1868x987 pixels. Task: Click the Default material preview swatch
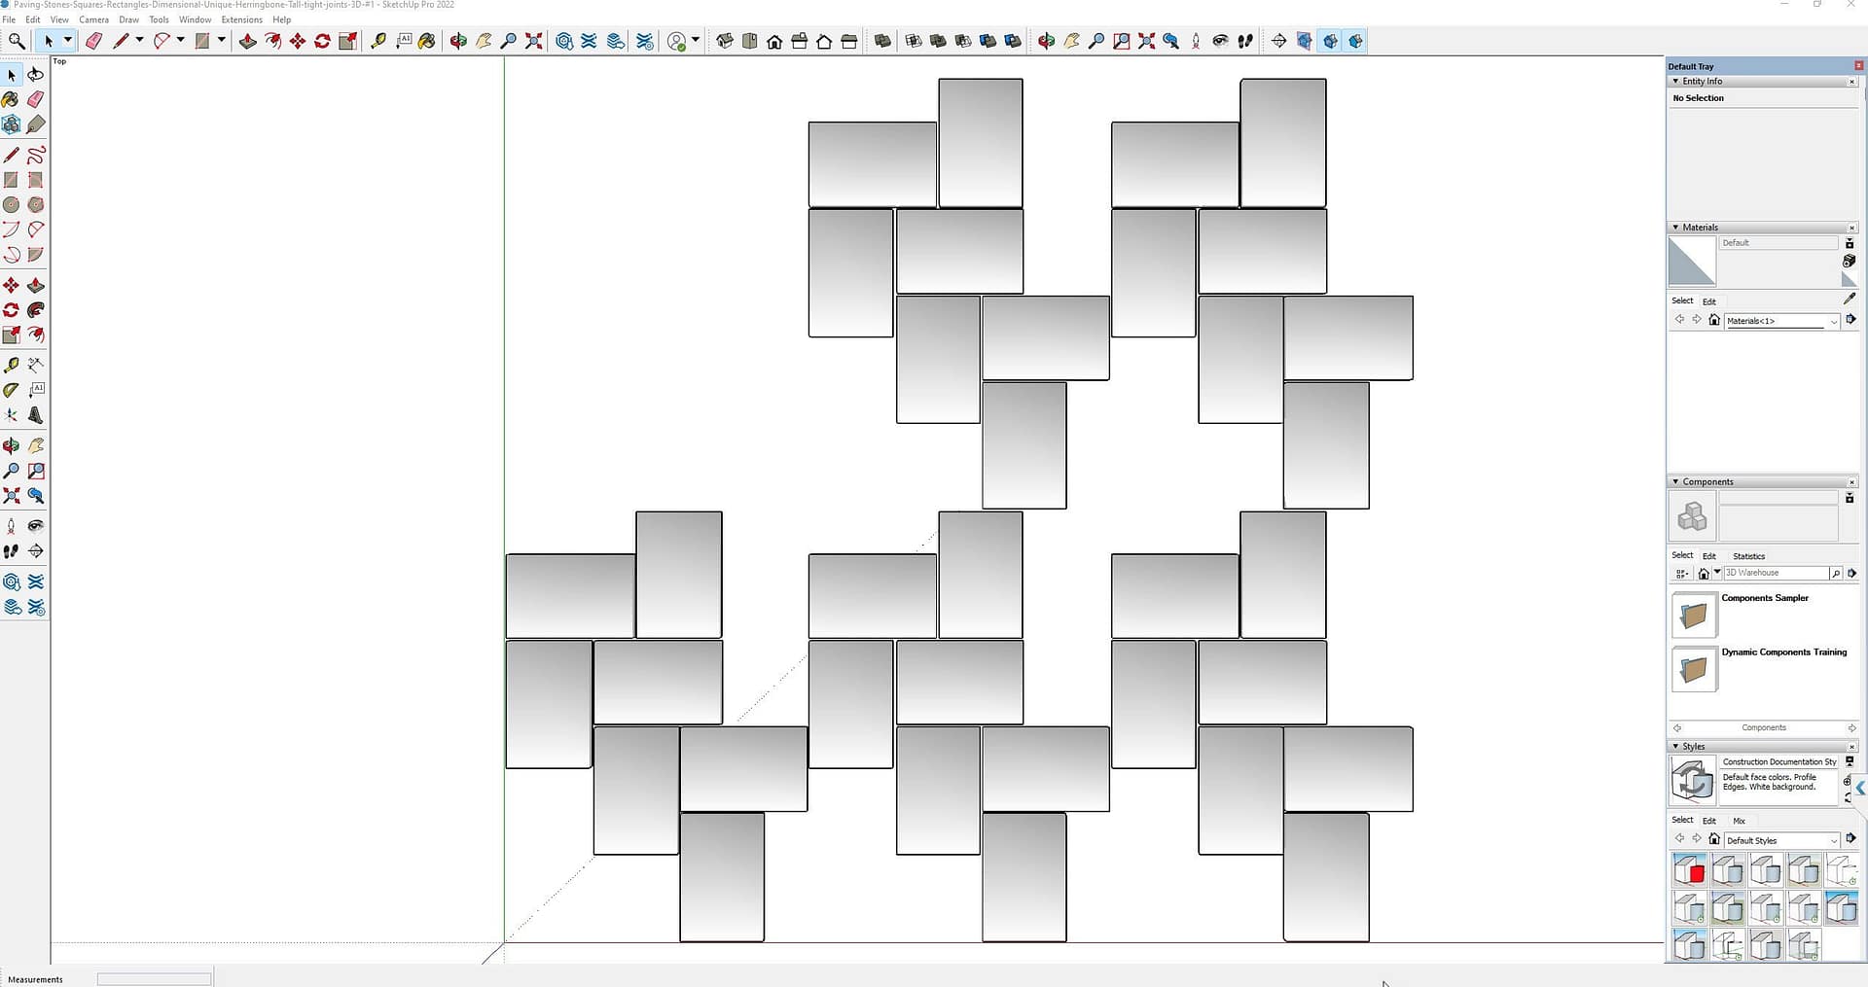tap(1692, 262)
